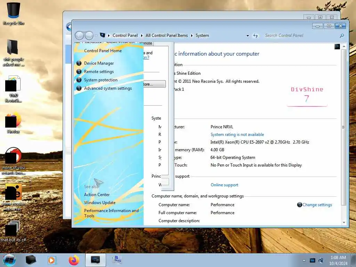Launch Firefox from the taskbar
Screen dimensions: 356x267
click(74, 260)
